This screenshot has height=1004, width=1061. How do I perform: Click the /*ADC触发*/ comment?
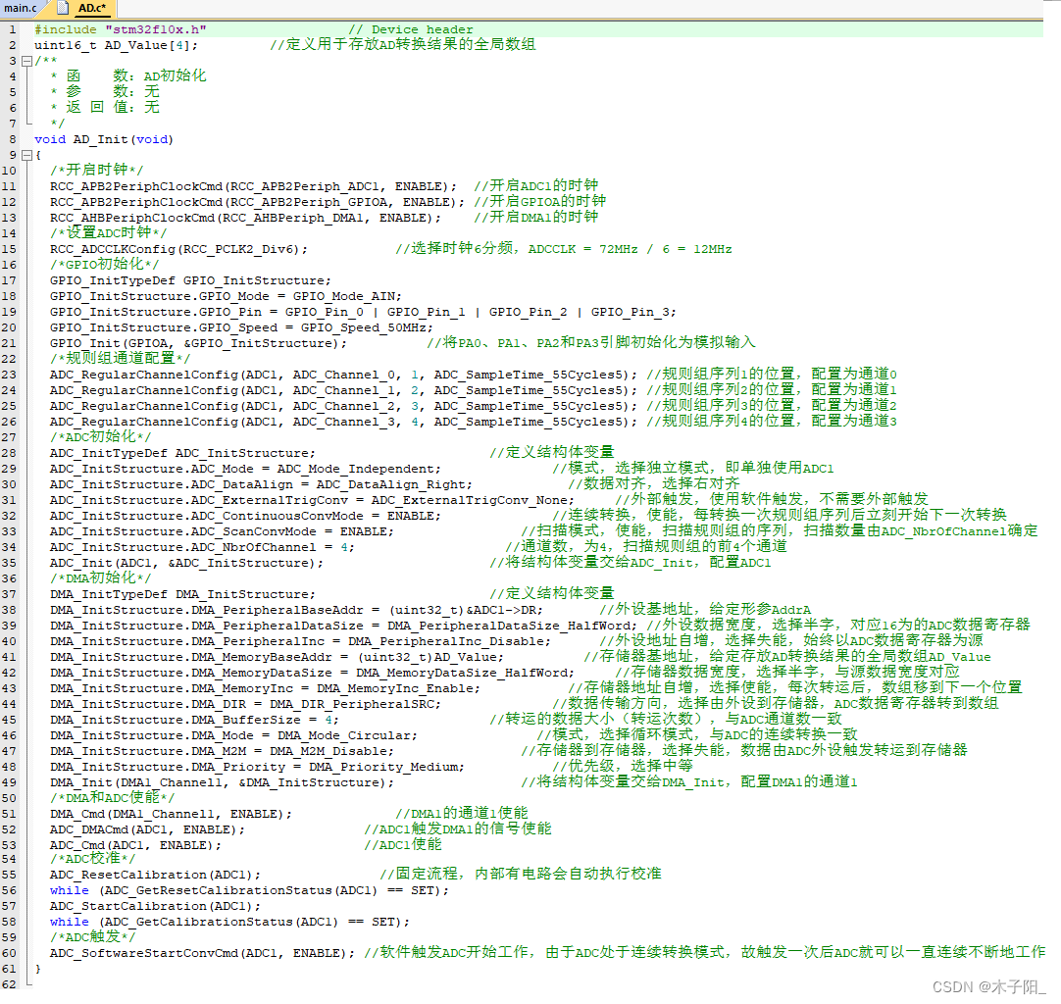tap(92, 937)
